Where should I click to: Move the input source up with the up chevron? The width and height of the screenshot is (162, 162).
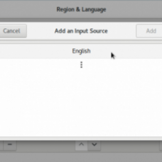coord(81,145)
